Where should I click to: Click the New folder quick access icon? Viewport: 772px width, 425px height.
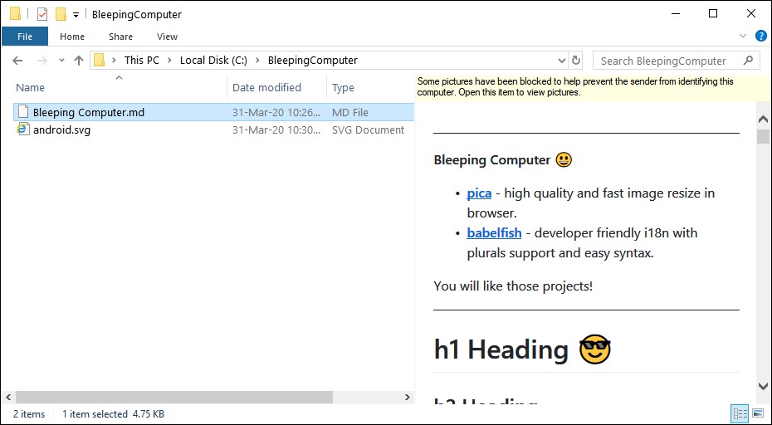click(x=61, y=14)
